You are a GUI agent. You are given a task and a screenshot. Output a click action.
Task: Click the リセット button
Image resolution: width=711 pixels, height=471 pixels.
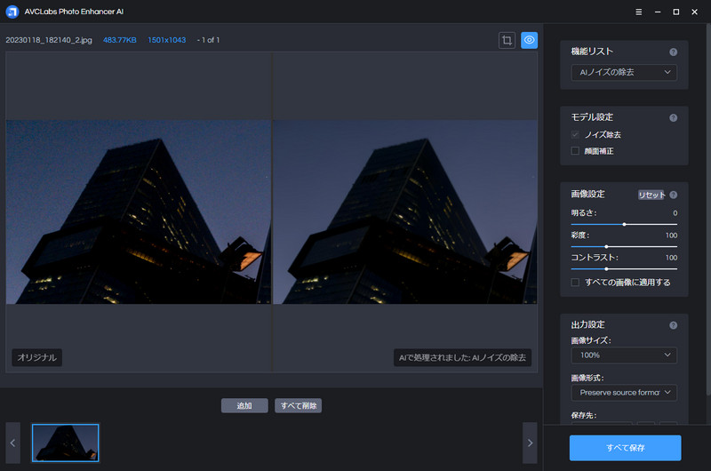(651, 195)
